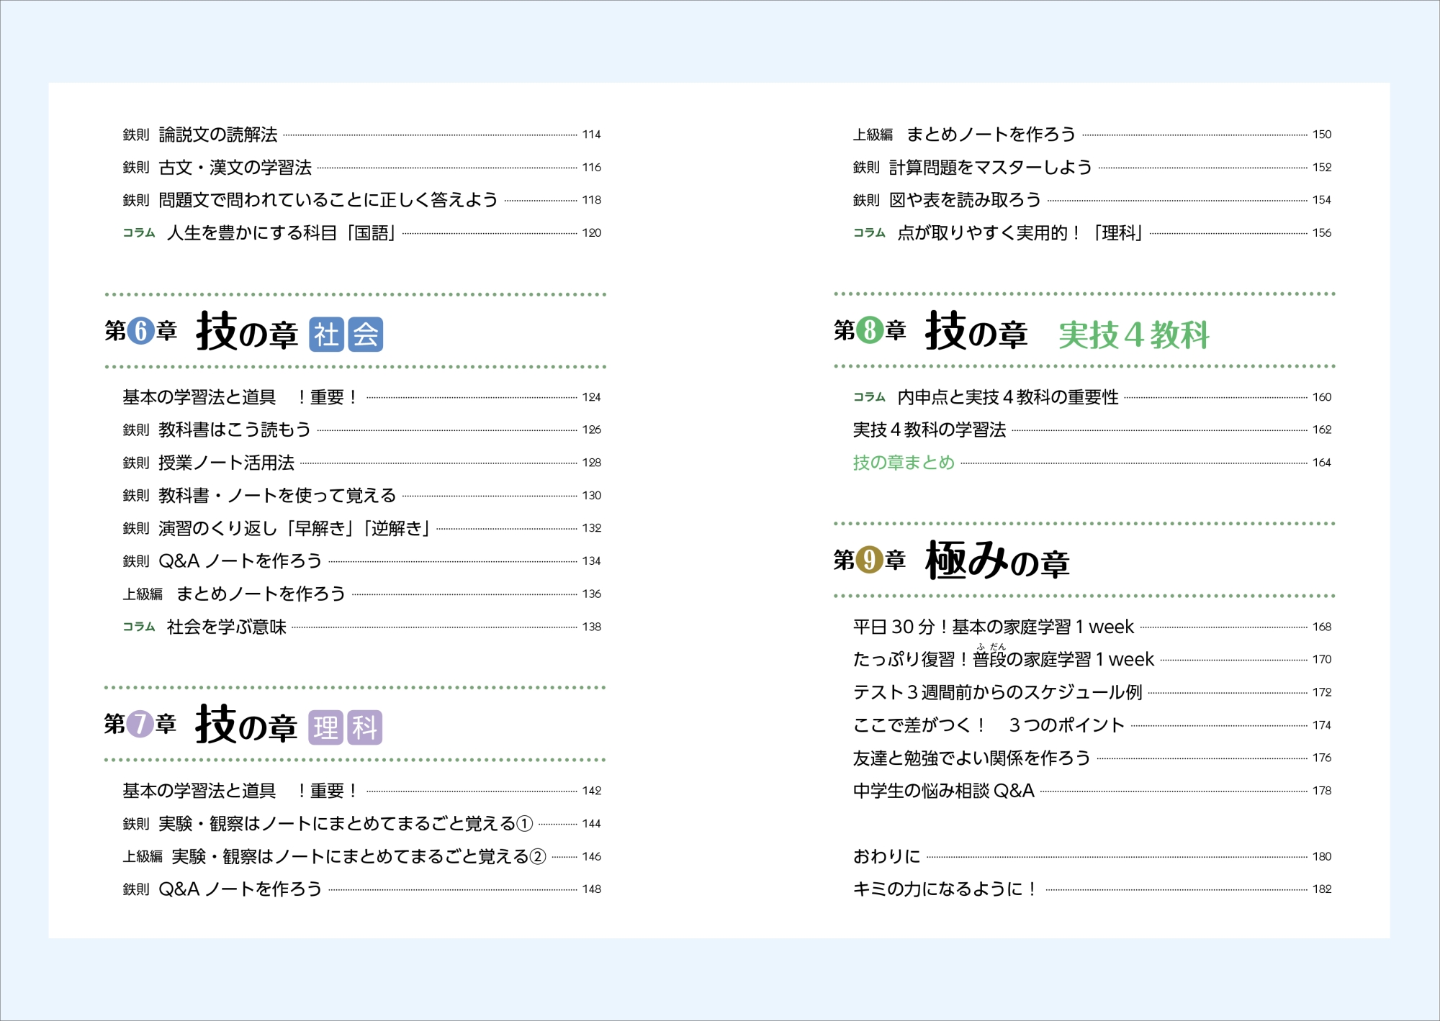Select 基本の学習法と道具 entry with page 124
Image resolution: width=1440 pixels, height=1021 pixels.
(241, 397)
